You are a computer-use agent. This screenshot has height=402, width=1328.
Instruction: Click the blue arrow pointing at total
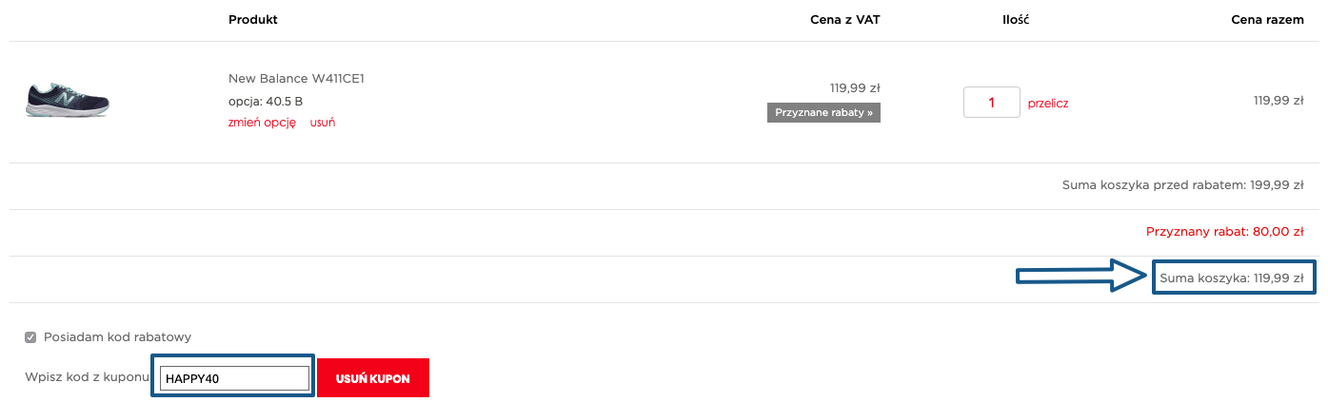(x=1083, y=277)
